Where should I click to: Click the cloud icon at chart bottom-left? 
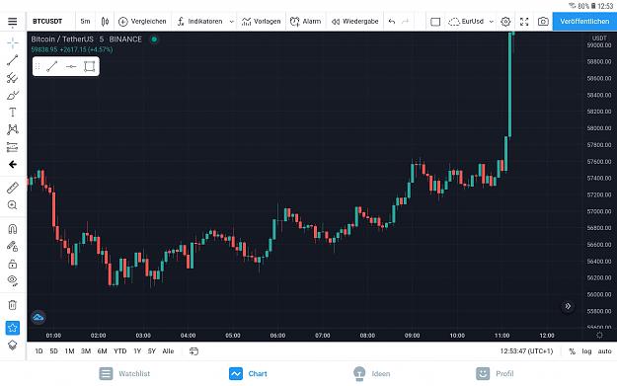39,317
